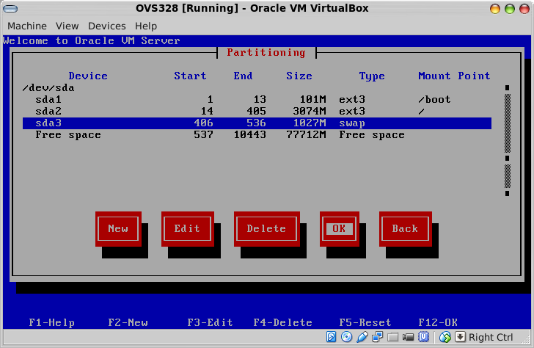Click the window menu icon in title bar
This screenshot has width=534, height=348.
point(10,8)
